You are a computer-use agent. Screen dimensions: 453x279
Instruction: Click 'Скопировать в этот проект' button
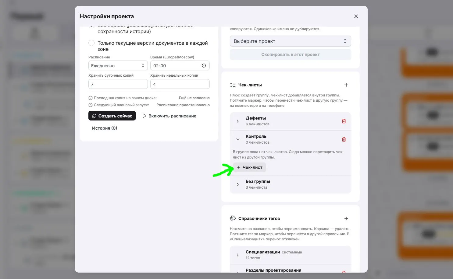click(290, 54)
